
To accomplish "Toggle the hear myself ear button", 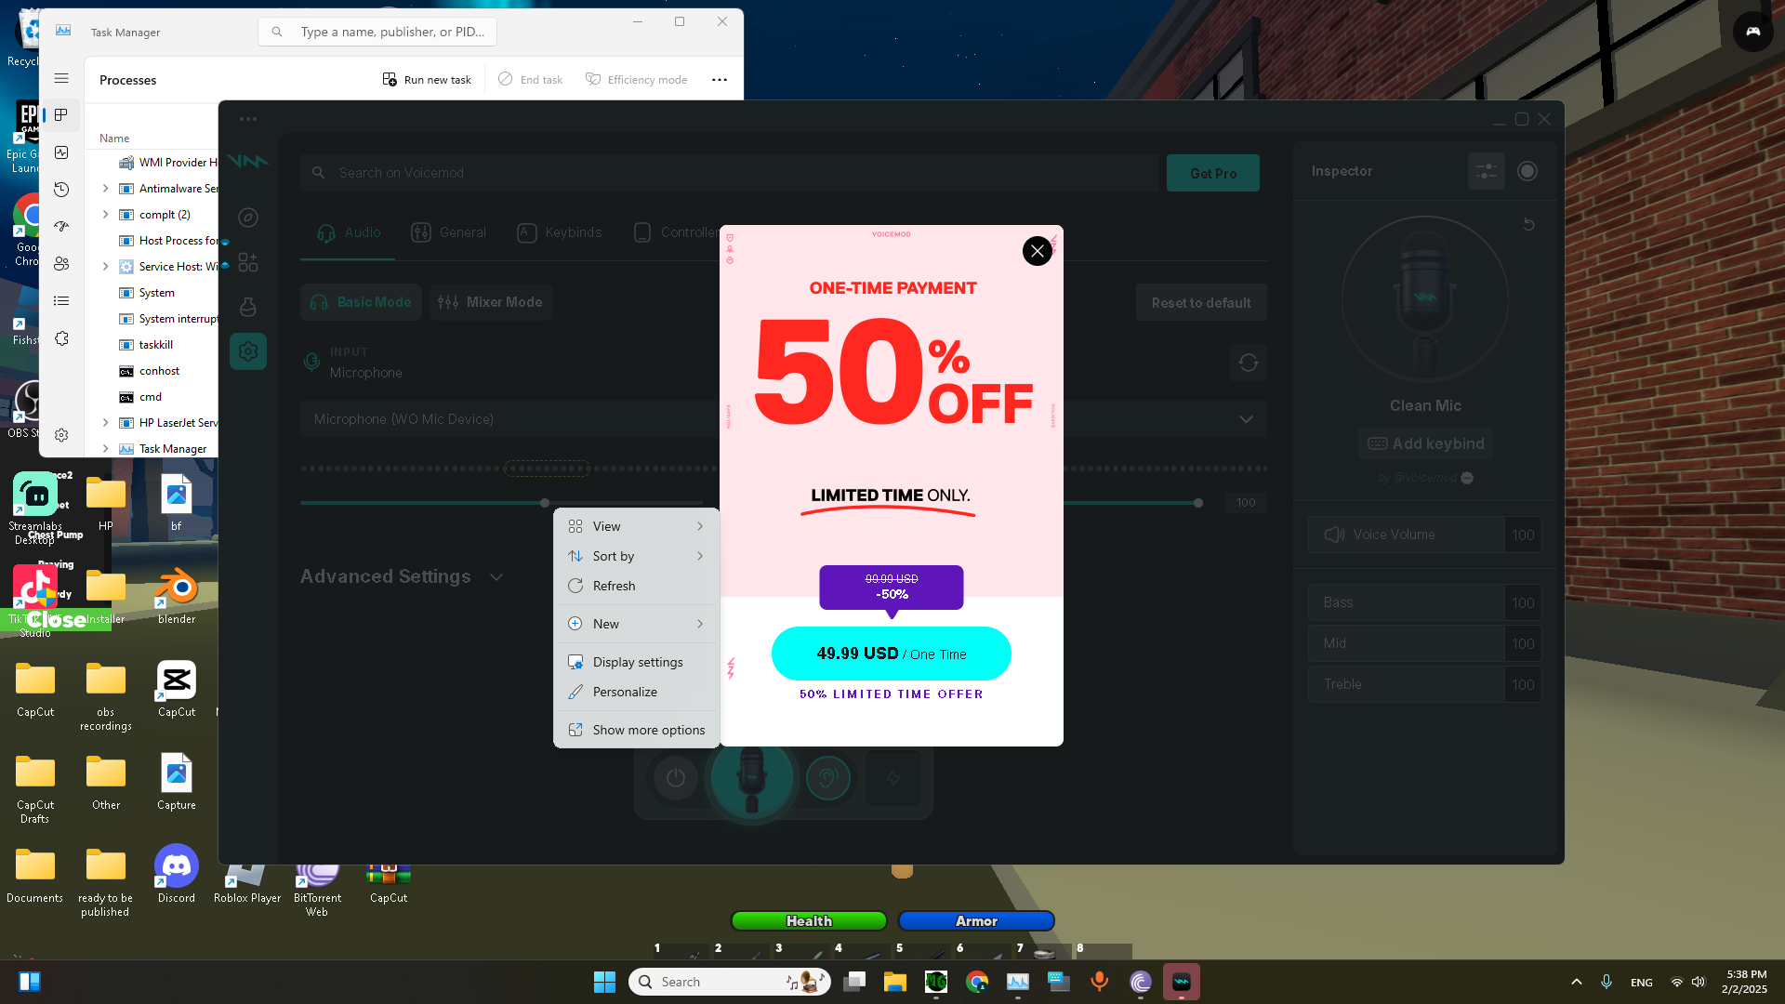I will click(x=827, y=778).
